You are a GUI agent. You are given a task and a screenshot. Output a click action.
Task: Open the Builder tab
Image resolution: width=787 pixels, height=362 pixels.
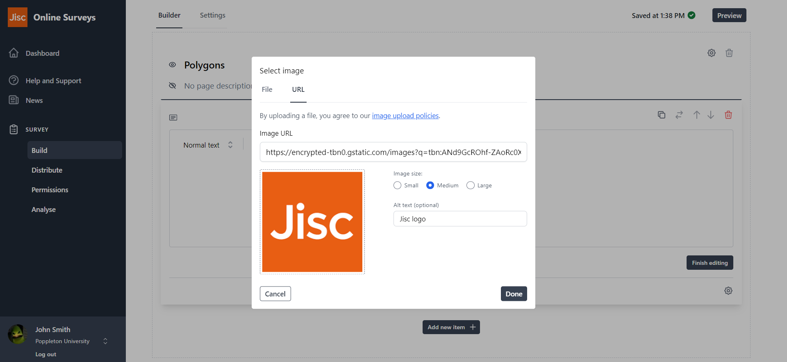coord(169,15)
